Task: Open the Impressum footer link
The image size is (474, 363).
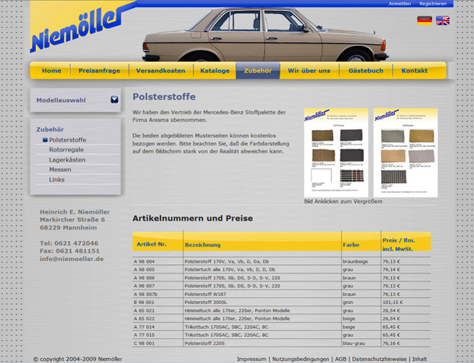Action: pyautogui.click(x=252, y=359)
